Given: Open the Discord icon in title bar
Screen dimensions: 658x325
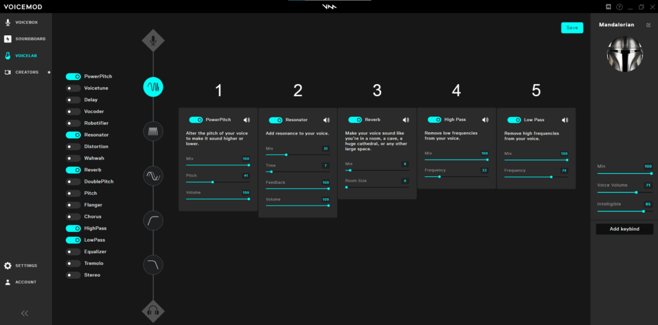Looking at the screenshot, I should (x=609, y=6).
